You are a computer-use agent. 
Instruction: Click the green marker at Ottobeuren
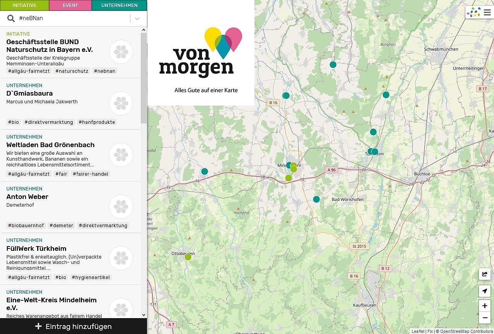click(x=188, y=257)
